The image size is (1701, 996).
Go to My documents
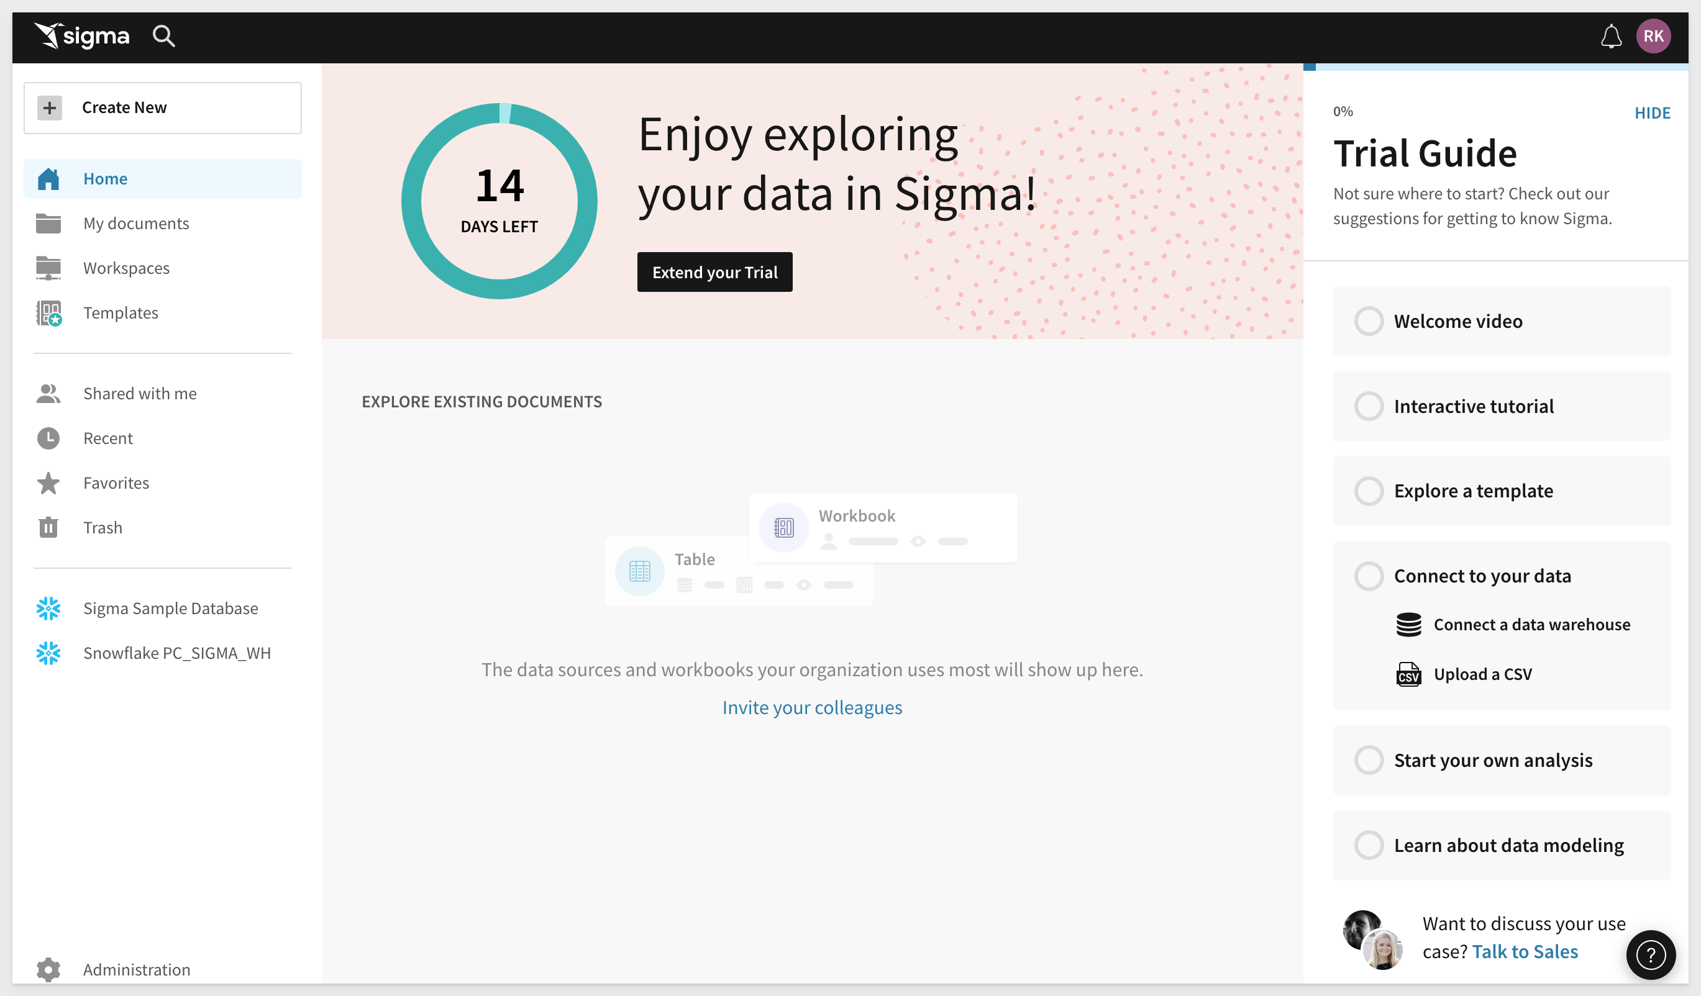pyautogui.click(x=136, y=224)
